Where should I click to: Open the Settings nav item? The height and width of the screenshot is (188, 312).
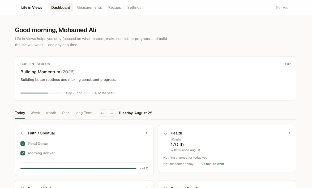pyautogui.click(x=134, y=7)
